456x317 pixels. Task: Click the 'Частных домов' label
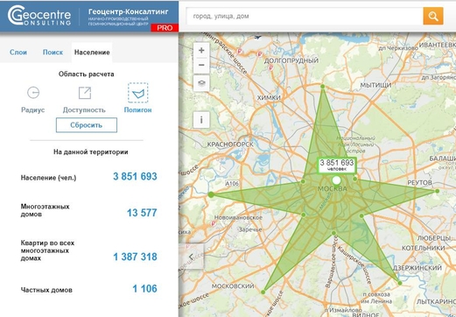tap(46, 290)
